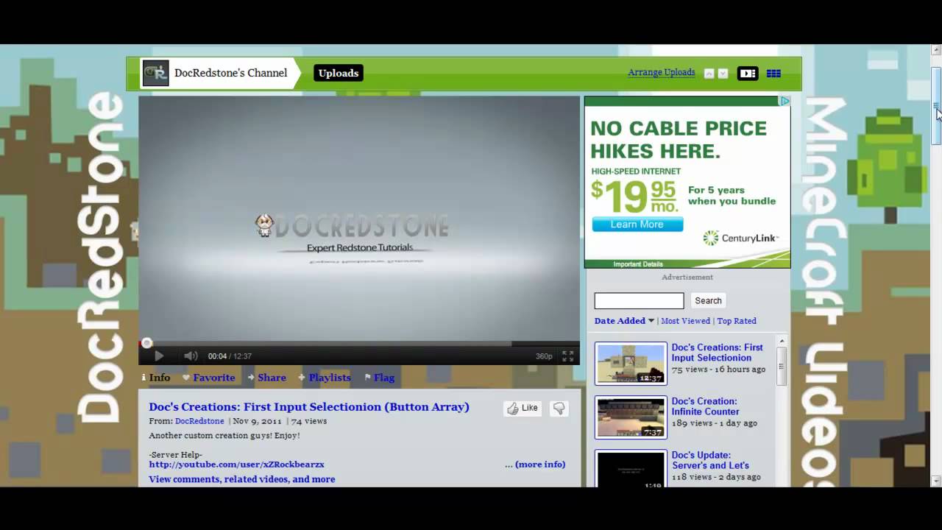Click the page scrollbar down arrow
This screenshot has width=942, height=530.
pos(936,481)
